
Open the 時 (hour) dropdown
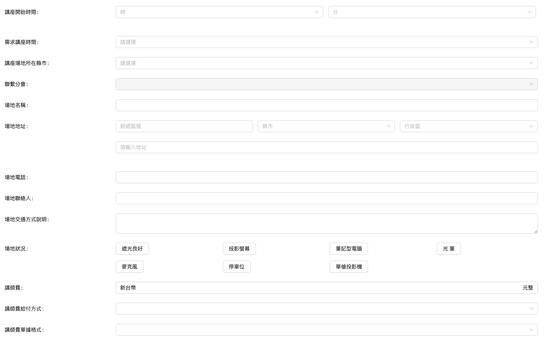[x=219, y=12]
